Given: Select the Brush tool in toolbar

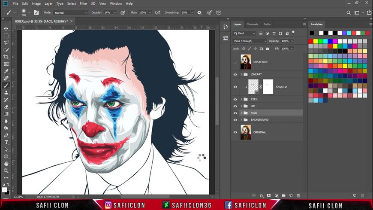Looking at the screenshot, I should coord(6,85).
